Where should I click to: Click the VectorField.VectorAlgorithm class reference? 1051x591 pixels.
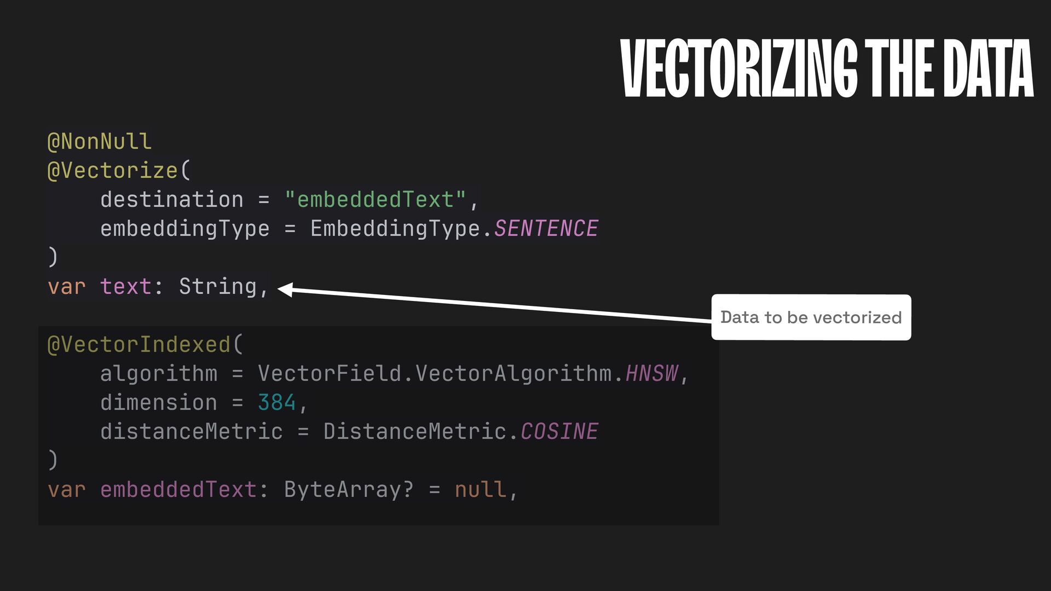click(x=440, y=374)
